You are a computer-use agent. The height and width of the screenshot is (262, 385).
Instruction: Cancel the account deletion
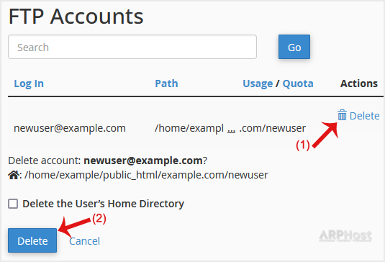85,241
